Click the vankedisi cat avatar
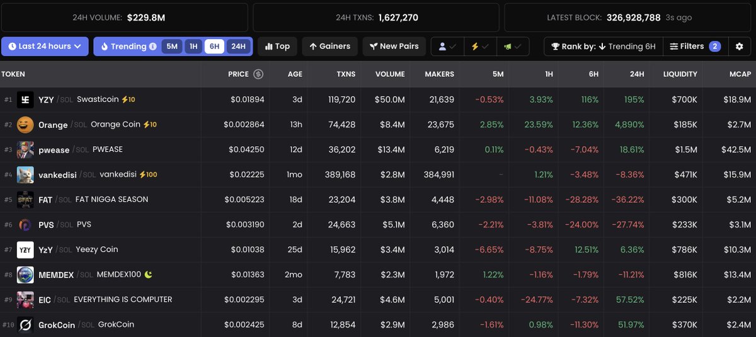The width and height of the screenshot is (756, 337). (x=25, y=174)
